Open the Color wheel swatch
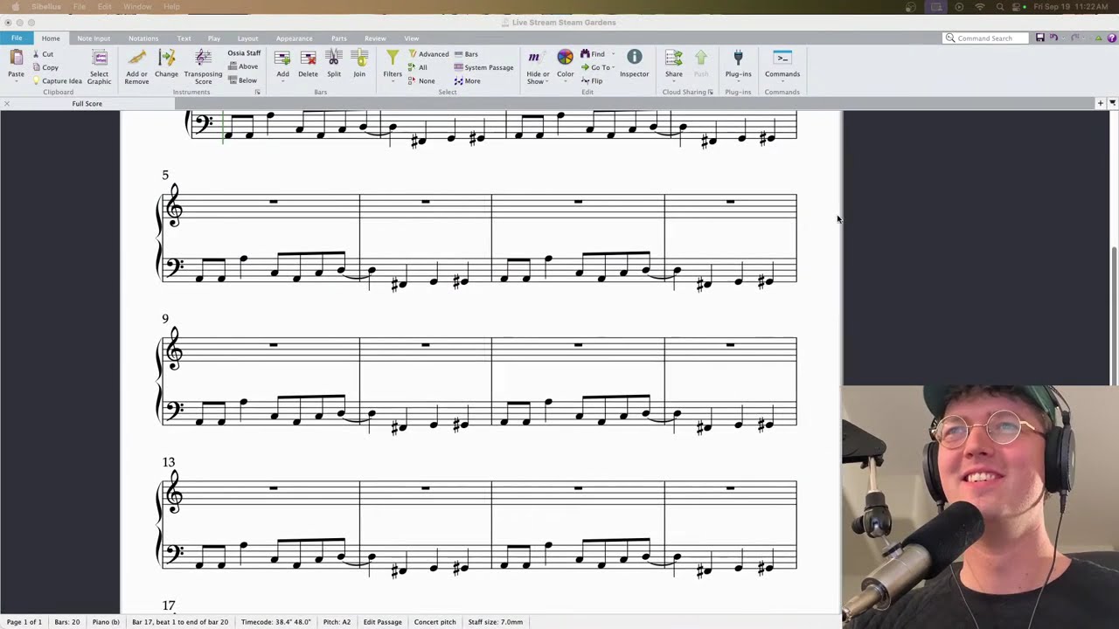 pyautogui.click(x=566, y=58)
